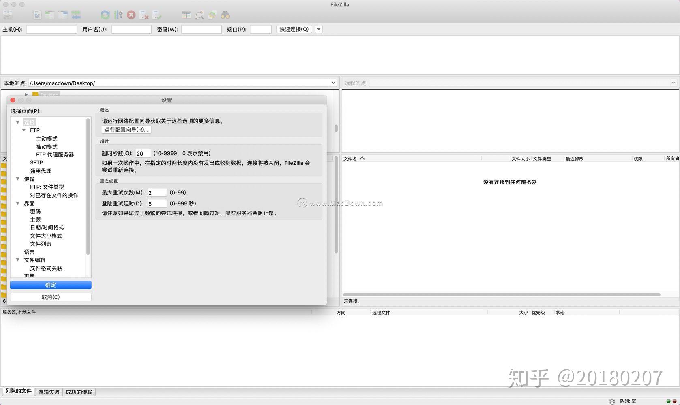This screenshot has height=405, width=680.
Task: Toggle the local directory tree view
Action: tap(49, 15)
